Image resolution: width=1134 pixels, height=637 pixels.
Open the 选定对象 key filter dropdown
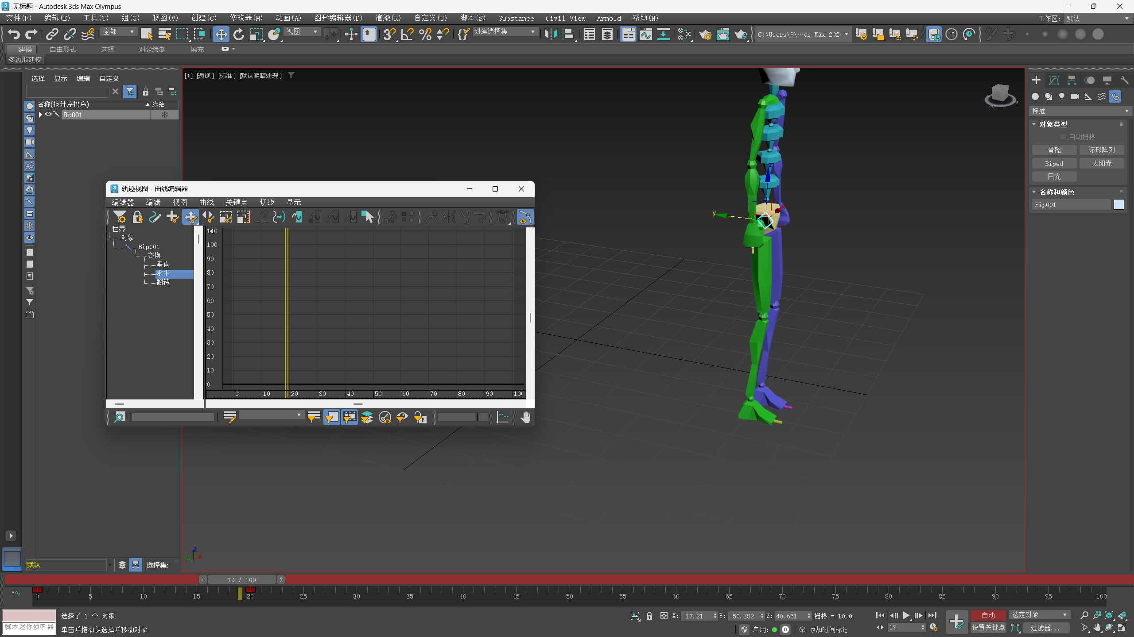tap(1040, 615)
